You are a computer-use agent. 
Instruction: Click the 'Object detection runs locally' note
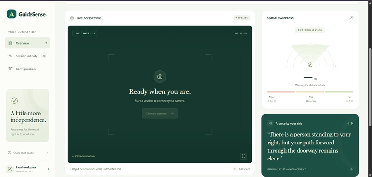pyautogui.click(x=96, y=169)
